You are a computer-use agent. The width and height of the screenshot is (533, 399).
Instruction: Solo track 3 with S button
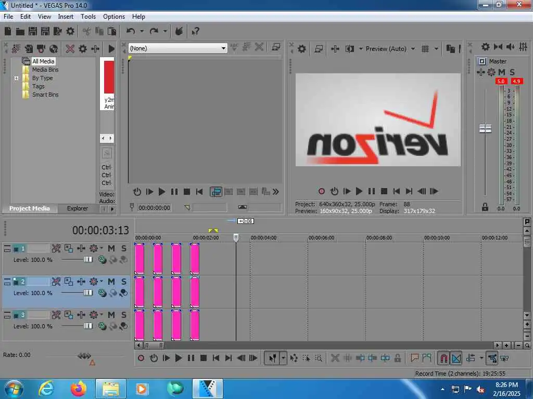[x=124, y=315]
